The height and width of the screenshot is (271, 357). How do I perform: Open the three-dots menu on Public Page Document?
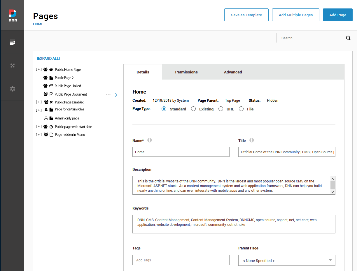click(x=108, y=95)
